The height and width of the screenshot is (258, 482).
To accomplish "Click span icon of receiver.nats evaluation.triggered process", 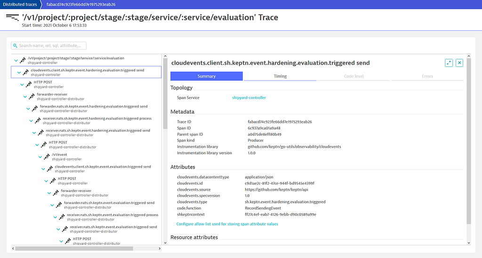I will coord(62,217).
